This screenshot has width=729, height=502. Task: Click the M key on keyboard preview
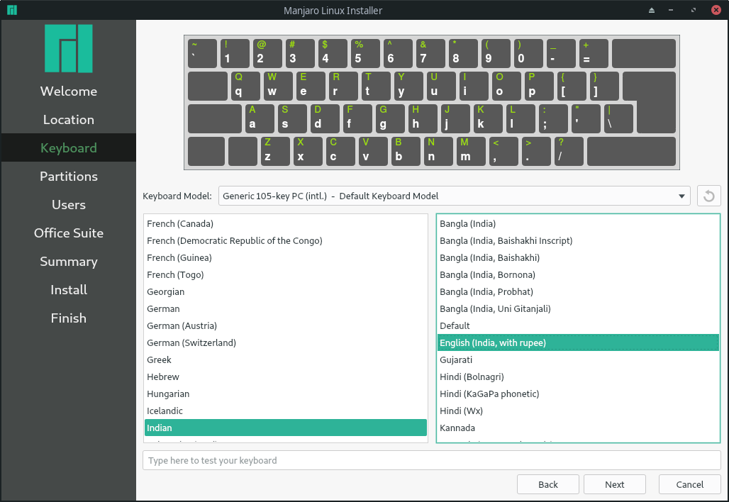[x=470, y=151]
